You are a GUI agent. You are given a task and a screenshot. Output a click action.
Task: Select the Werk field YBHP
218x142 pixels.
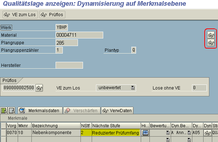click(62, 27)
